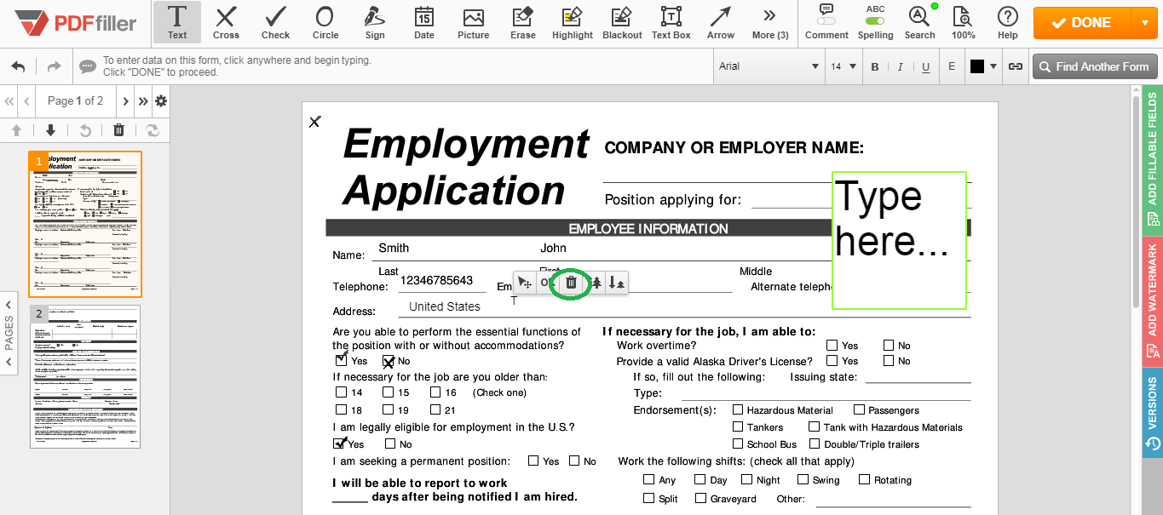The height and width of the screenshot is (515, 1163).
Task: Toggle underline formatting
Action: pos(926,66)
